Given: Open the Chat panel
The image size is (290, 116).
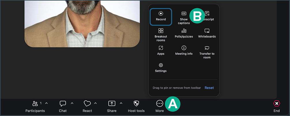Looking at the screenshot, I should pyautogui.click(x=63, y=107).
